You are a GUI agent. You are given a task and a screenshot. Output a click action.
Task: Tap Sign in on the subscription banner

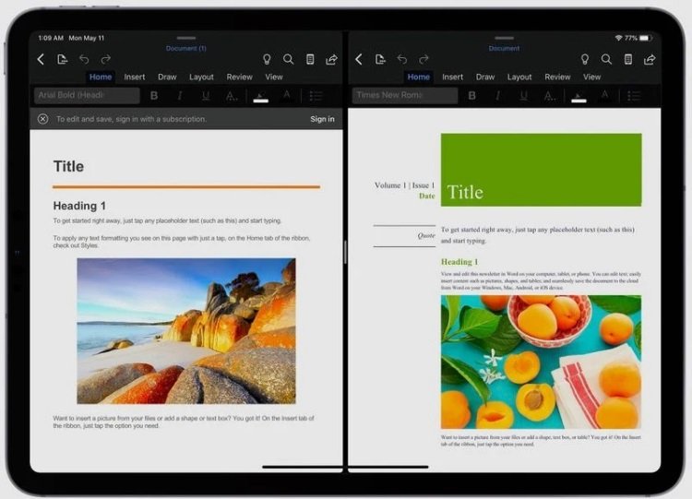322,119
